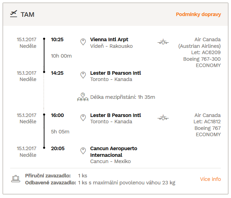This screenshot has height=198, width=231.
Task: Click the location pin at Lester B Pearson arrival 14:25
Action: coord(83,75)
